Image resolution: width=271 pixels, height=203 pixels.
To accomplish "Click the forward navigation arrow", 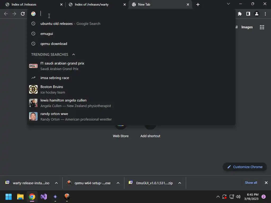I will [x=14, y=14].
